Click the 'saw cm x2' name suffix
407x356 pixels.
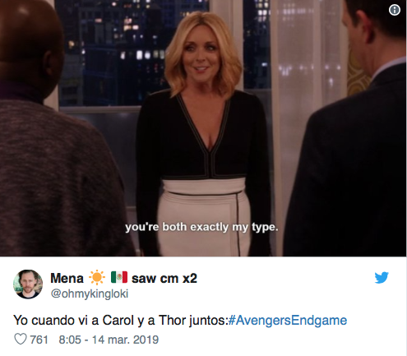164,279
